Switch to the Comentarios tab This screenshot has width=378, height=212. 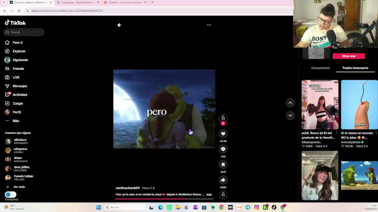320,68
